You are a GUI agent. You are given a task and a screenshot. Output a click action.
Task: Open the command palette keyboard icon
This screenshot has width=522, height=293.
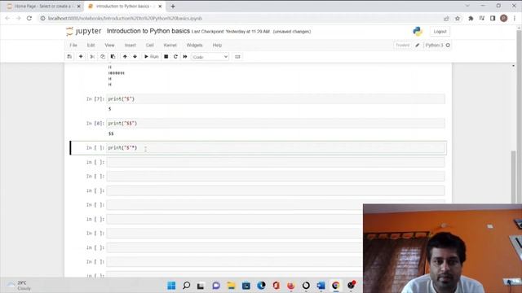237,57
